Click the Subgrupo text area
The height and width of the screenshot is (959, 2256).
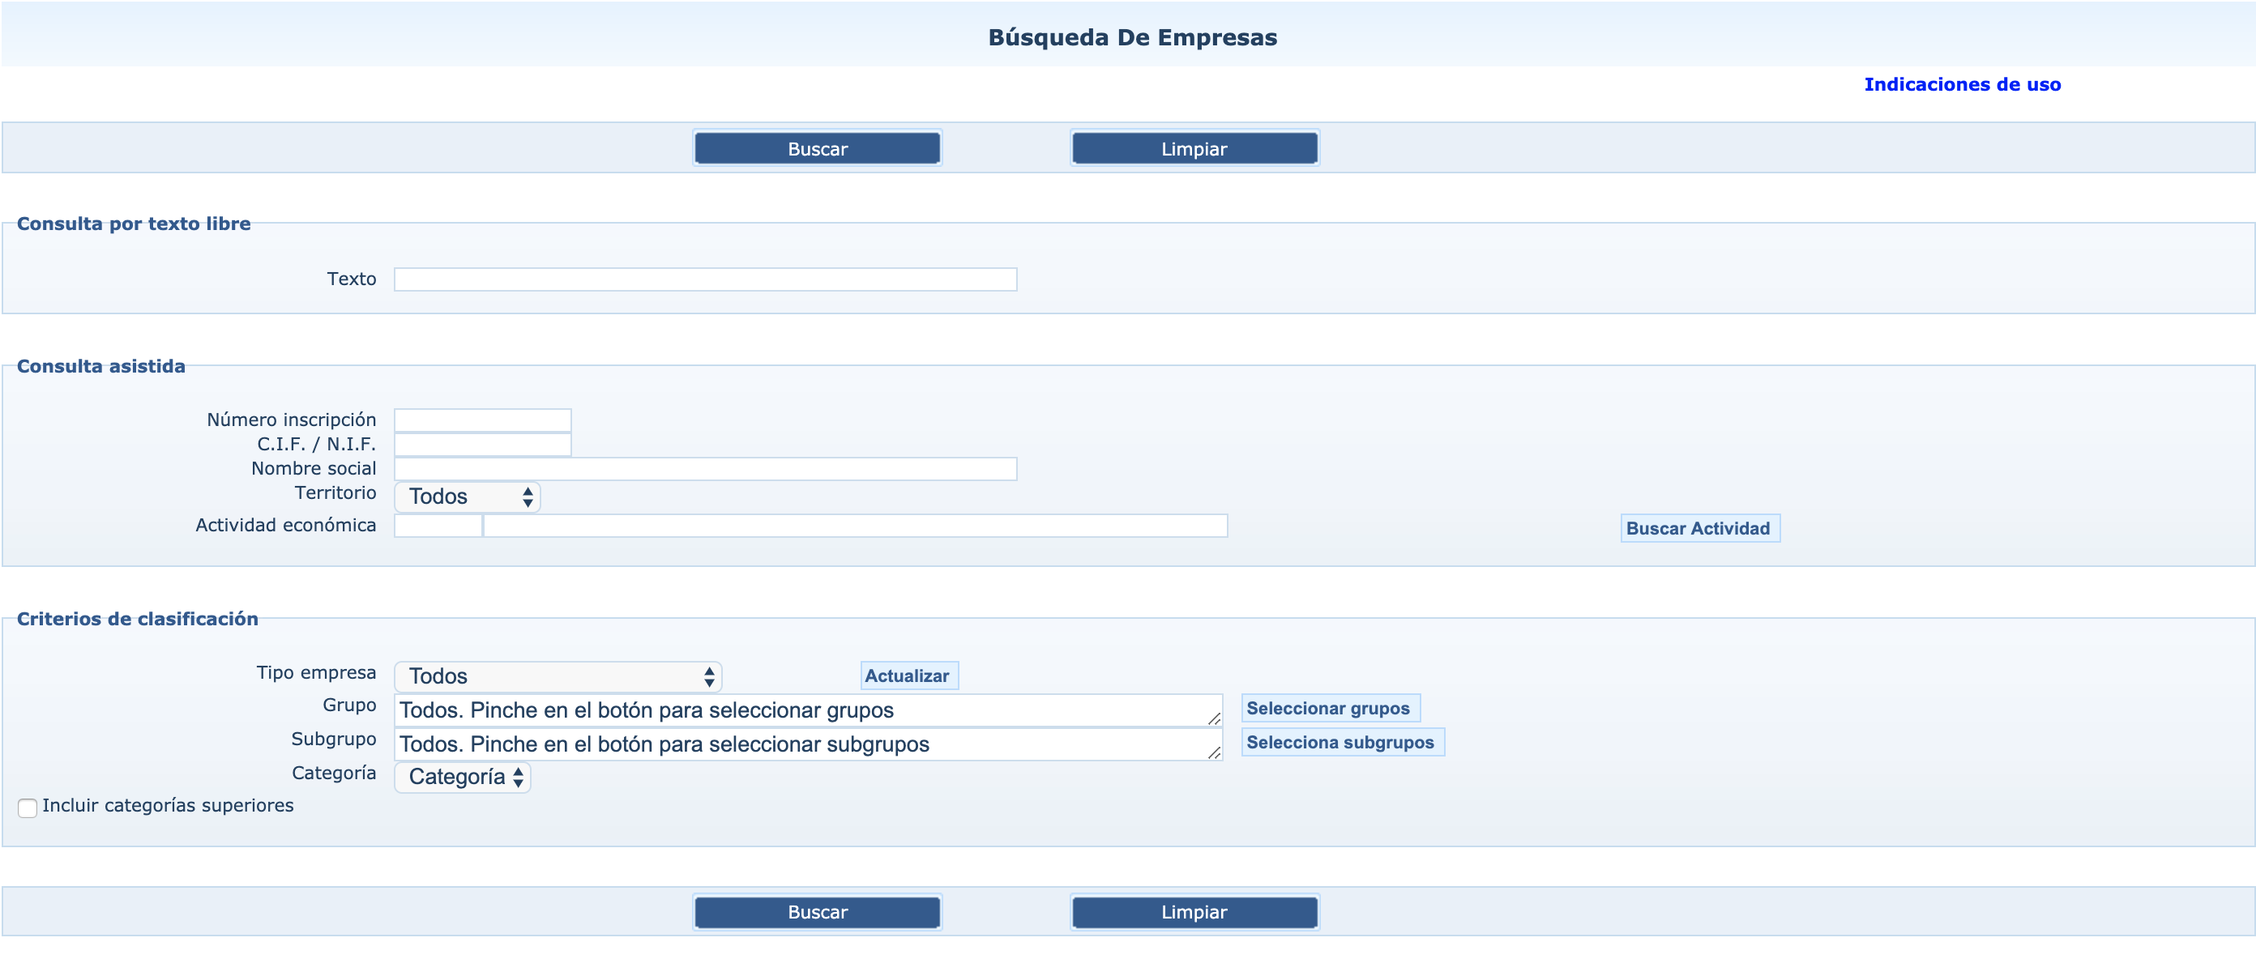coord(805,744)
